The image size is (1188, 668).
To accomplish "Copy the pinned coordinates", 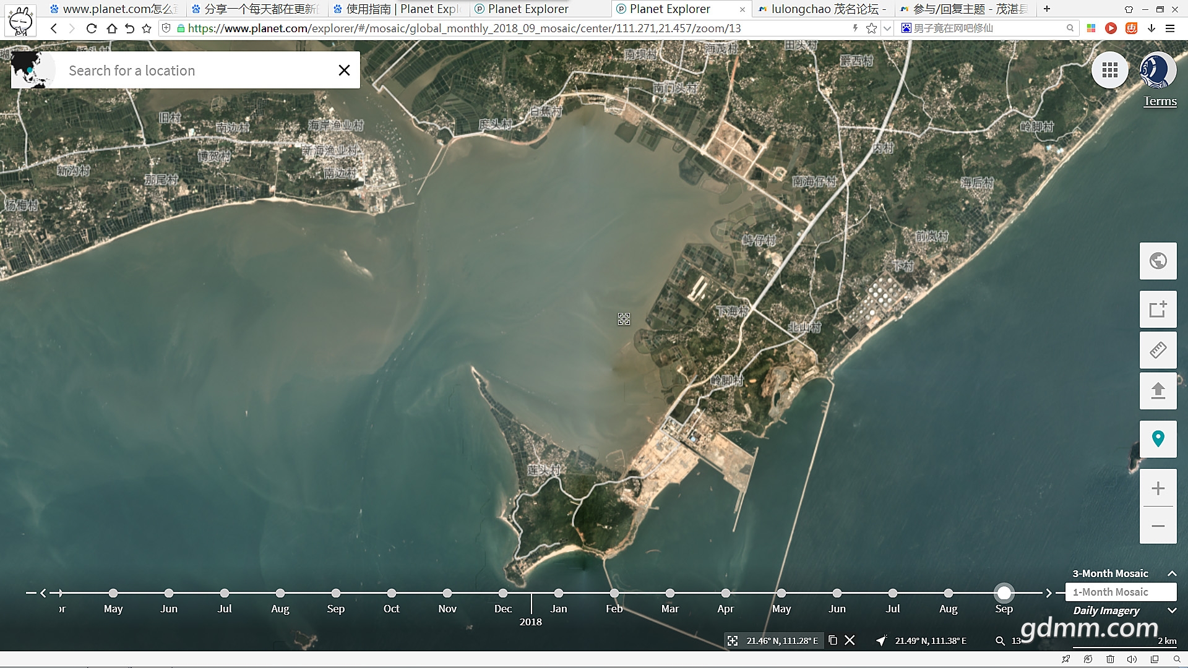I will point(833,640).
